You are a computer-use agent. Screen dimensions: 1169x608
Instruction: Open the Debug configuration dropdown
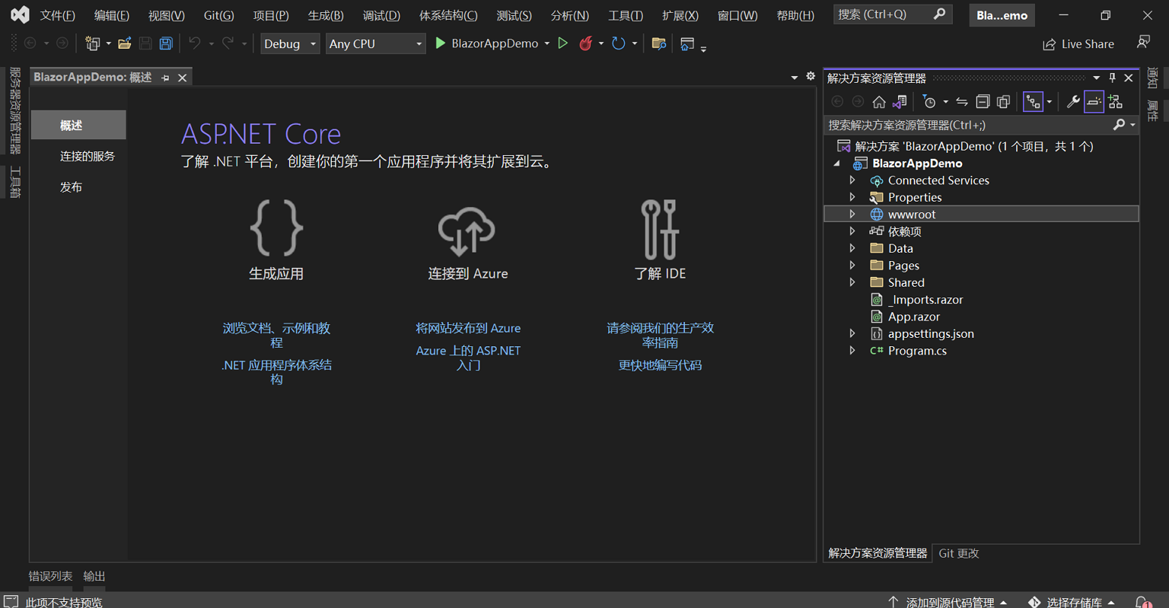[x=290, y=43]
